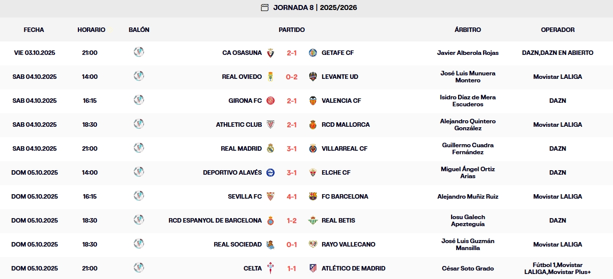Select referee Javier Alberola Rojas
This screenshot has width=613, height=279.
[x=468, y=53]
